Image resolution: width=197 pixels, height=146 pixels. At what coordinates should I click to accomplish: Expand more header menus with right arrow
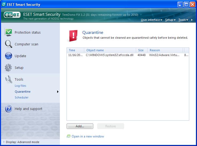[x=192, y=20]
